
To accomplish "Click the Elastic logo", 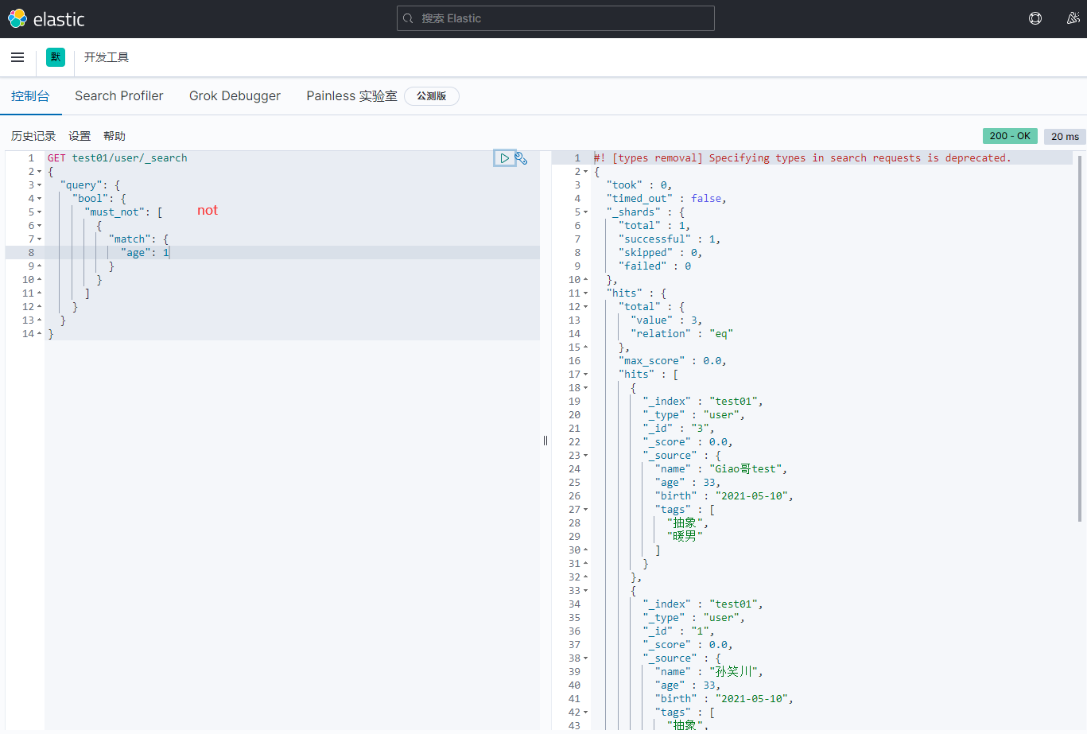I will tap(46, 18).
